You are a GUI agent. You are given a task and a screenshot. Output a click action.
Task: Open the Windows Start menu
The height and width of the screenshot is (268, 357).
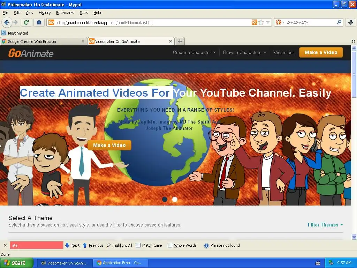[x=16, y=263]
